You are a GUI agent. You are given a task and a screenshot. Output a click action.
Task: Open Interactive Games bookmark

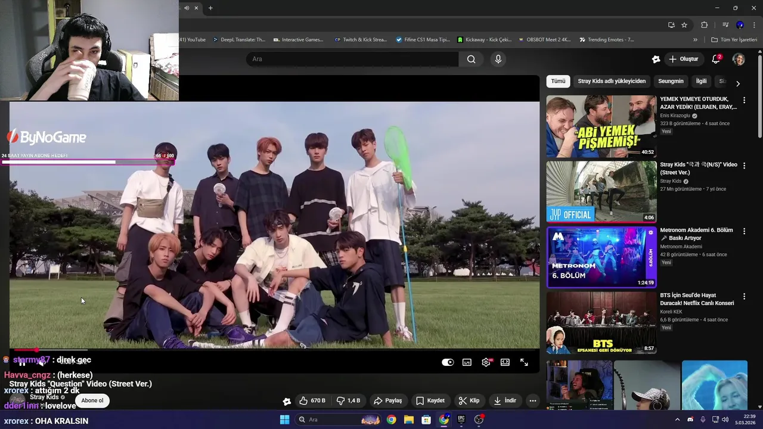[x=298, y=40]
